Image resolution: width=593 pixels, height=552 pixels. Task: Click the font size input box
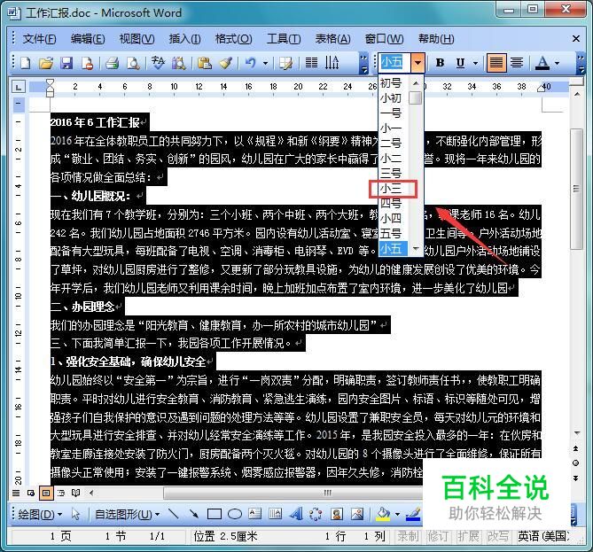pyautogui.click(x=394, y=62)
